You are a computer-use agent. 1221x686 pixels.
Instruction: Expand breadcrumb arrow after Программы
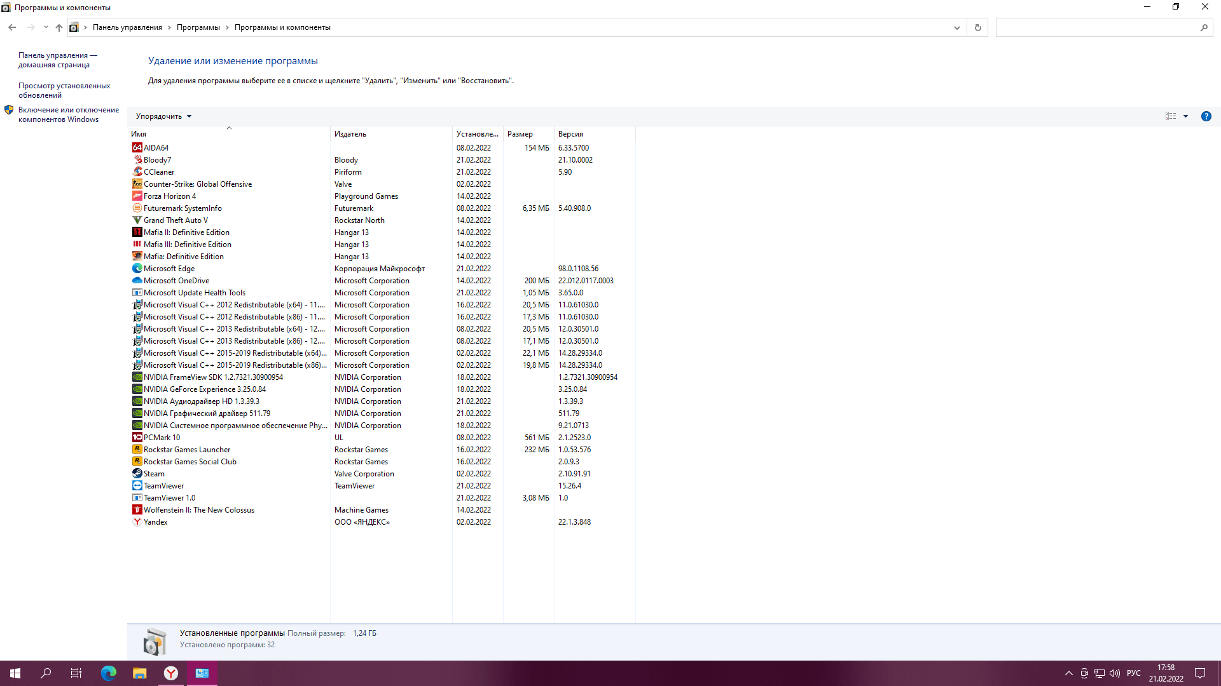227,27
